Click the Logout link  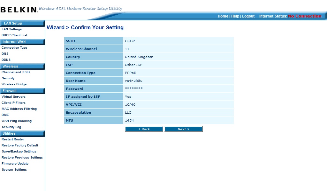(x=248, y=16)
